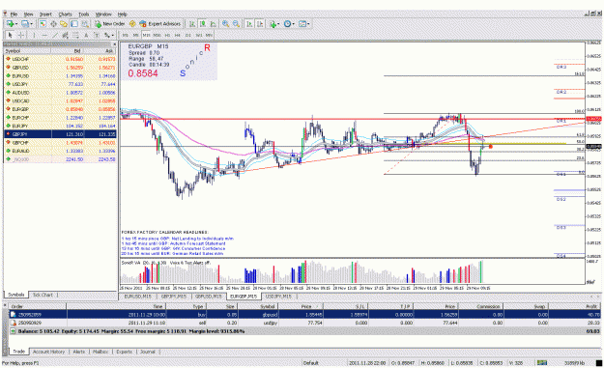Screen dimensions: 604x368
Task: Switch to the M5 timeframe
Action: click(135, 35)
